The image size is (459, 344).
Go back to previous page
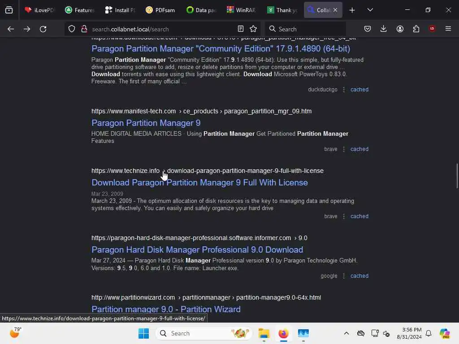11,29
